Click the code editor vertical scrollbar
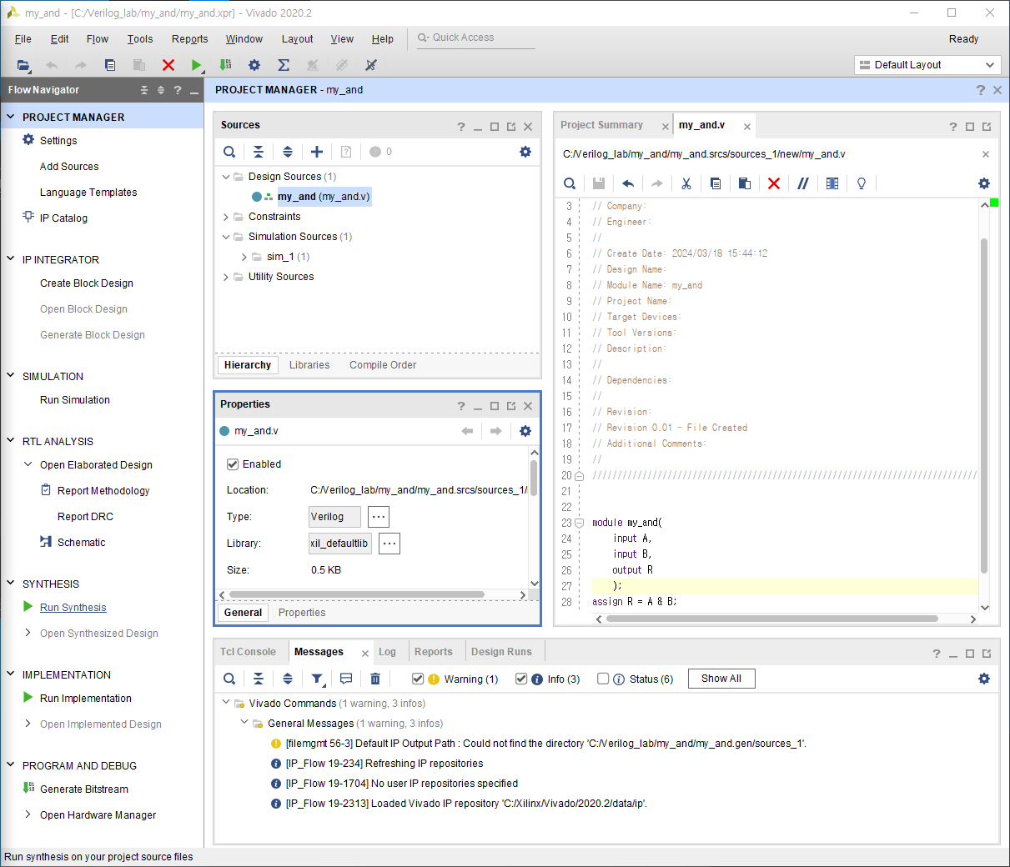This screenshot has height=867, width=1010. tap(984, 404)
